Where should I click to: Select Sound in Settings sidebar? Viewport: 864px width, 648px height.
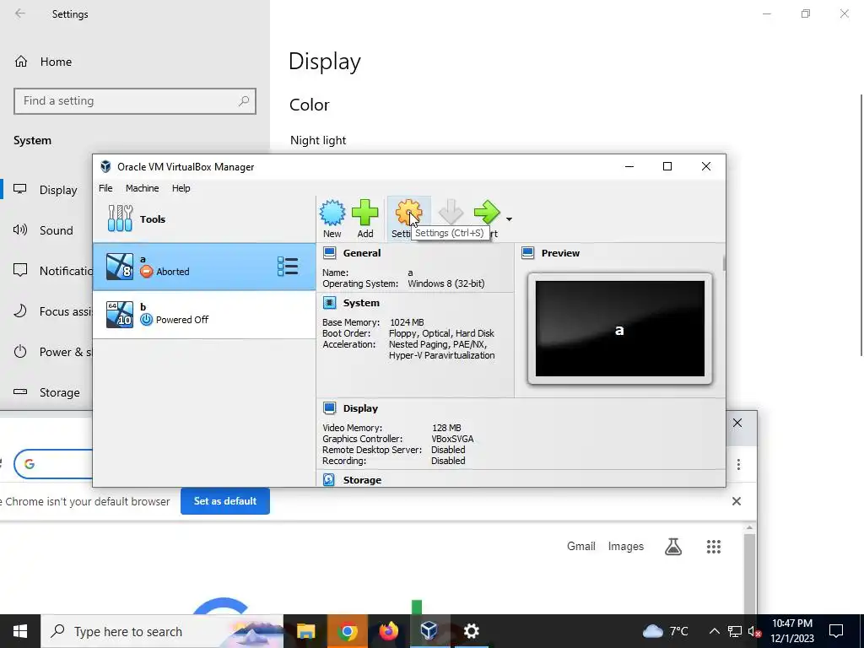click(x=56, y=230)
